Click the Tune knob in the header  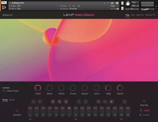pos(128,4)
